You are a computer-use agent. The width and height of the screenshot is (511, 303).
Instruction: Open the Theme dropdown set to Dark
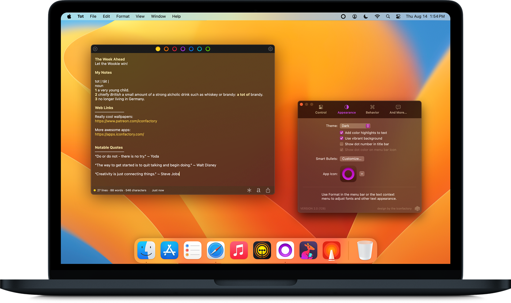coord(355,125)
